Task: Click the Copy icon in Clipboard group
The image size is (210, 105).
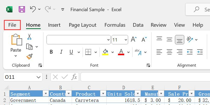Action: click(x=29, y=47)
